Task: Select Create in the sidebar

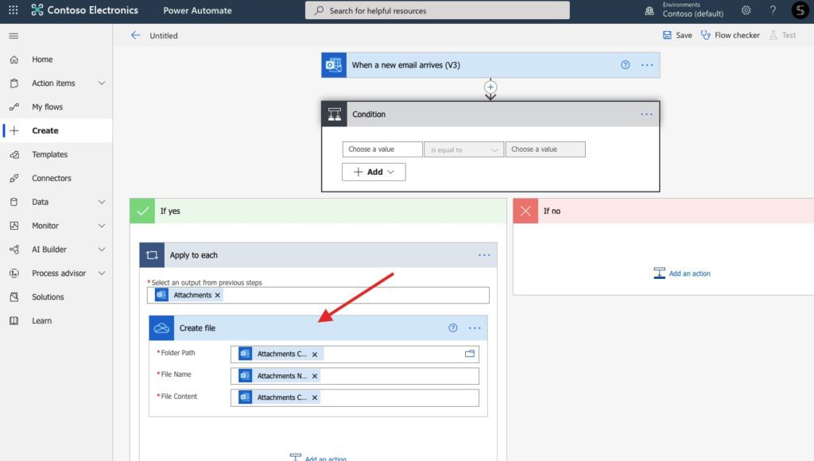Action: (x=56, y=131)
